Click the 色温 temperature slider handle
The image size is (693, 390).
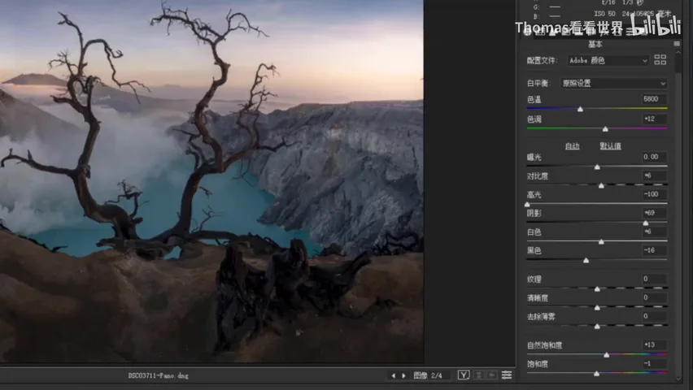point(580,109)
